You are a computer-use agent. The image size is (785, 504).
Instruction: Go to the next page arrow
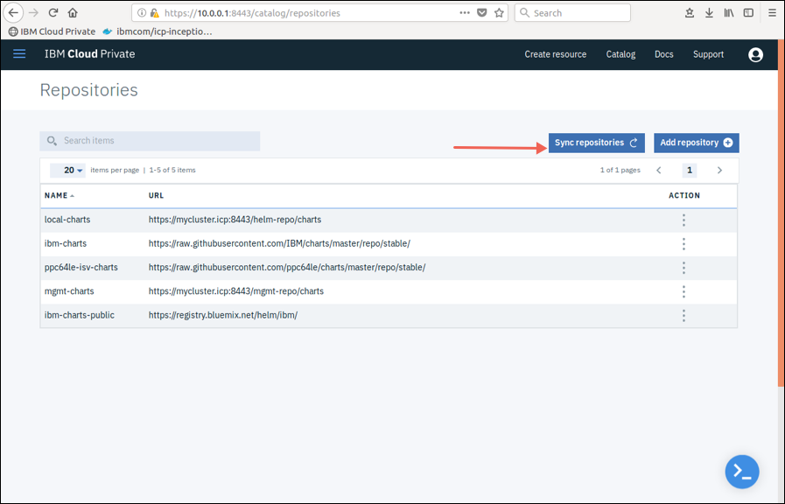pyautogui.click(x=719, y=170)
